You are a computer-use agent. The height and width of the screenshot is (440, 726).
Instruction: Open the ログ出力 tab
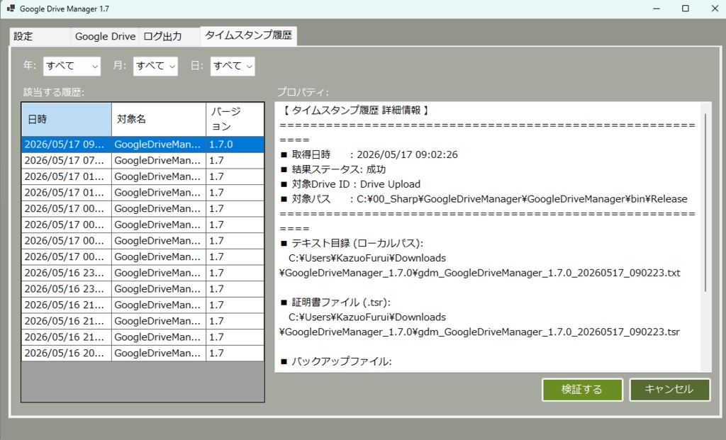click(x=169, y=37)
